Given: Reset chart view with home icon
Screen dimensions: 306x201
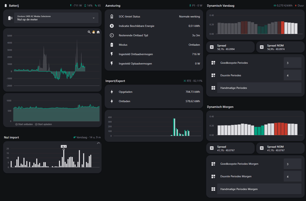Looking at the screenshot, I should [x=98, y=32].
